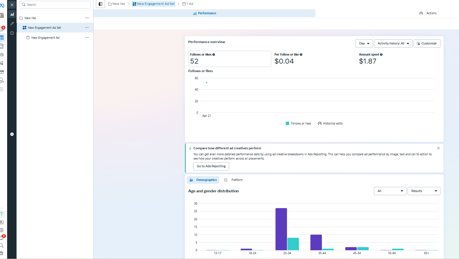The image size is (459, 259).
Task: Open the billing credit card icon
Action: tap(2, 72)
